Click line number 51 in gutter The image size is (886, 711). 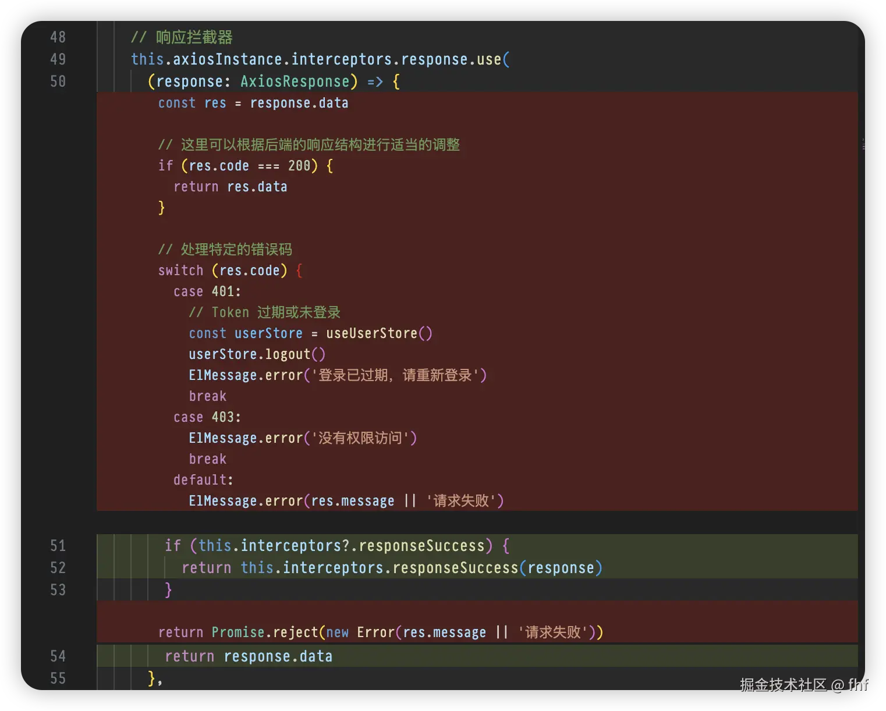[x=58, y=546]
